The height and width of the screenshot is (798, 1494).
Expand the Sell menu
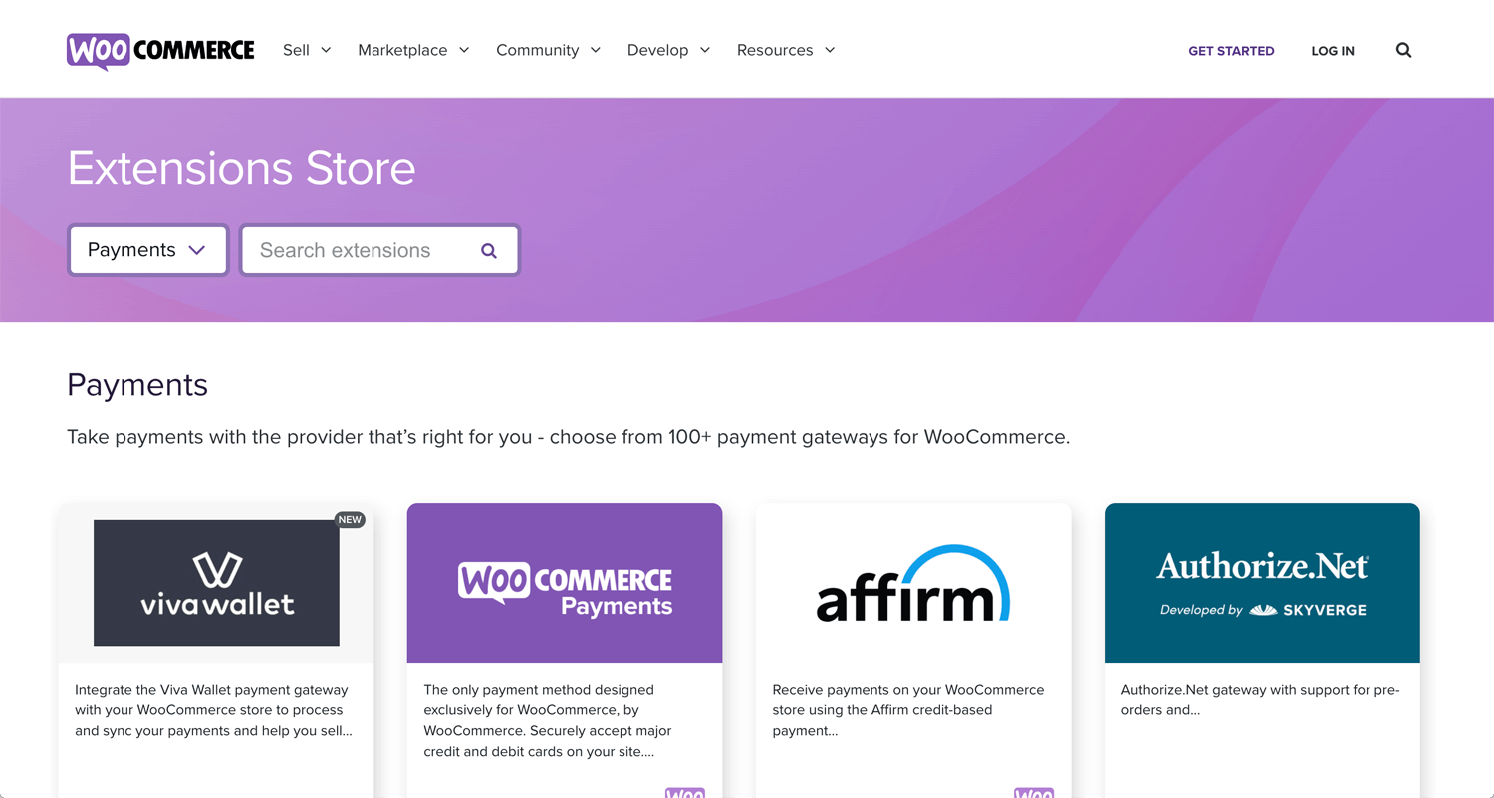(307, 50)
